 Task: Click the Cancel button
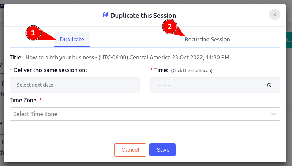click(x=130, y=150)
